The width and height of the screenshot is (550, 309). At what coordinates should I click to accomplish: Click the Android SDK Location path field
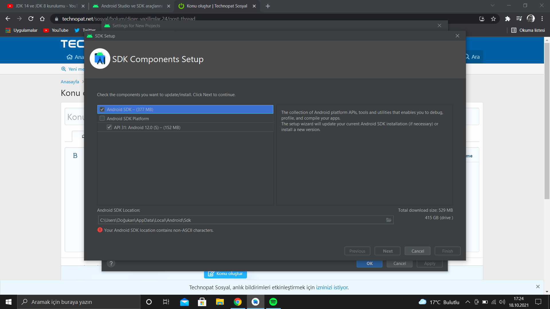click(x=241, y=220)
